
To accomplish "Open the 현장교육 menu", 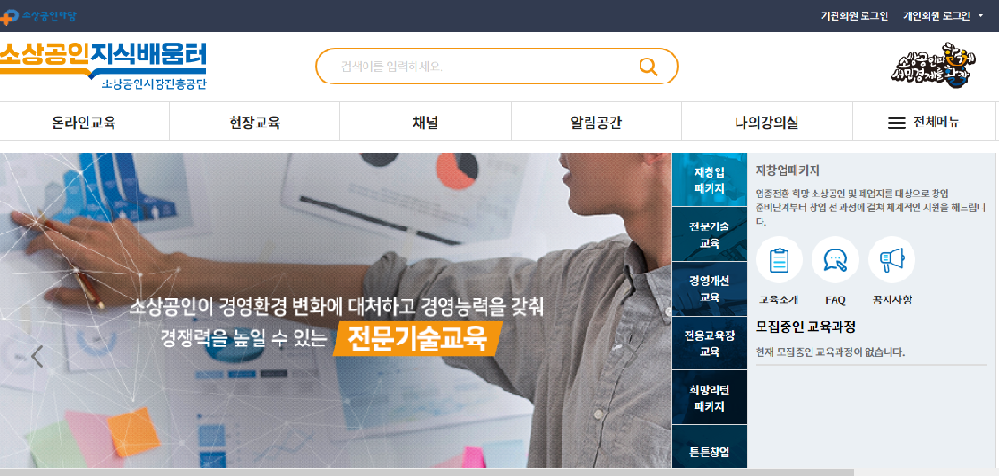I will click(254, 123).
